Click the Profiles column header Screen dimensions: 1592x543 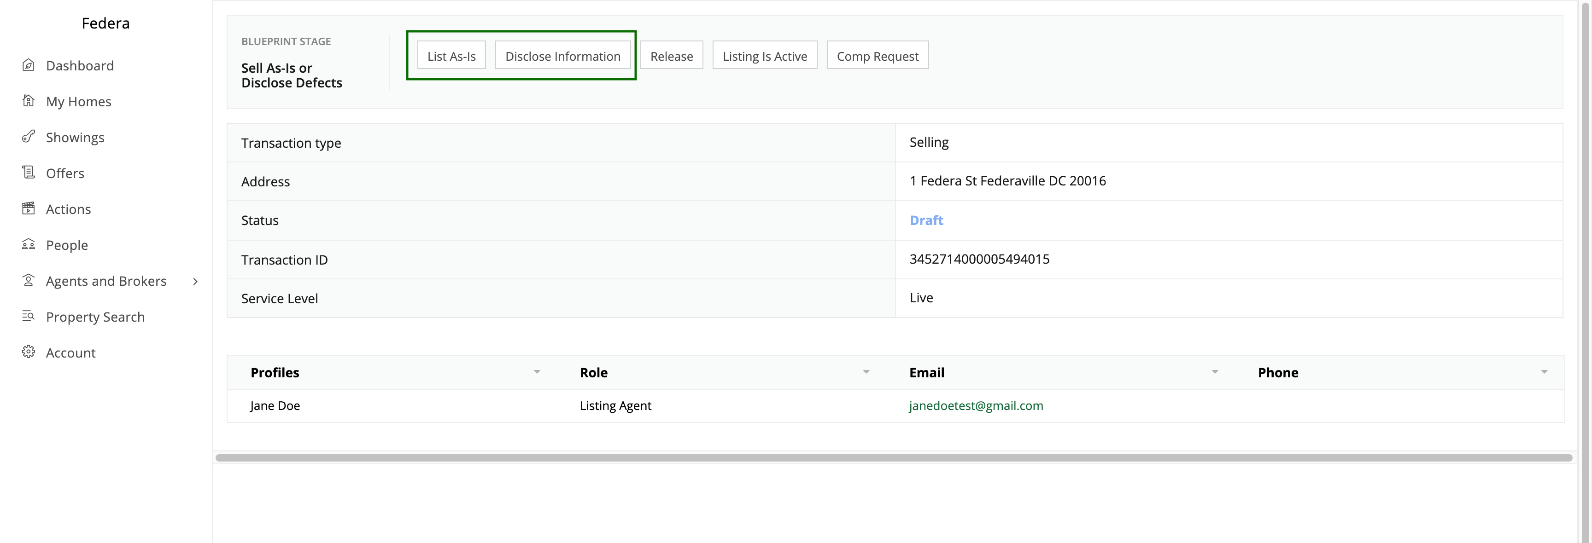point(275,372)
